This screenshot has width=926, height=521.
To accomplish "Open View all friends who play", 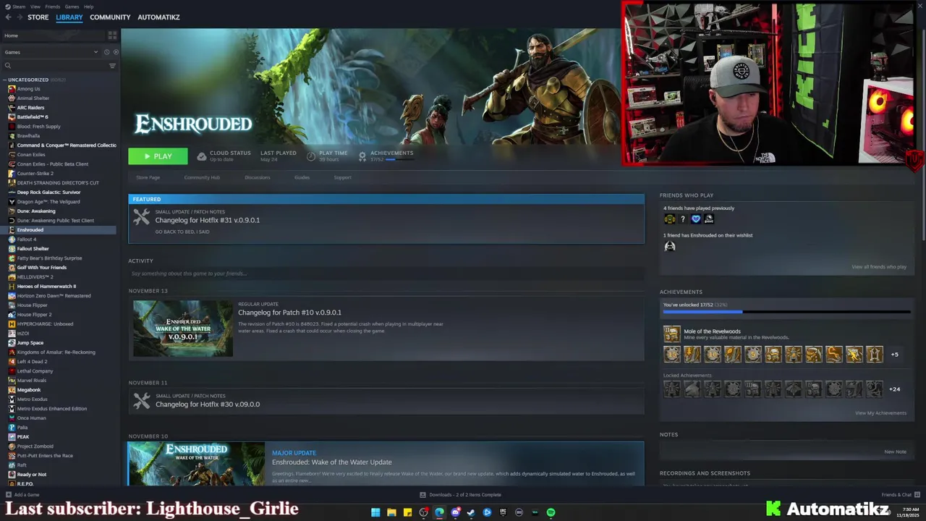I will [x=879, y=267].
